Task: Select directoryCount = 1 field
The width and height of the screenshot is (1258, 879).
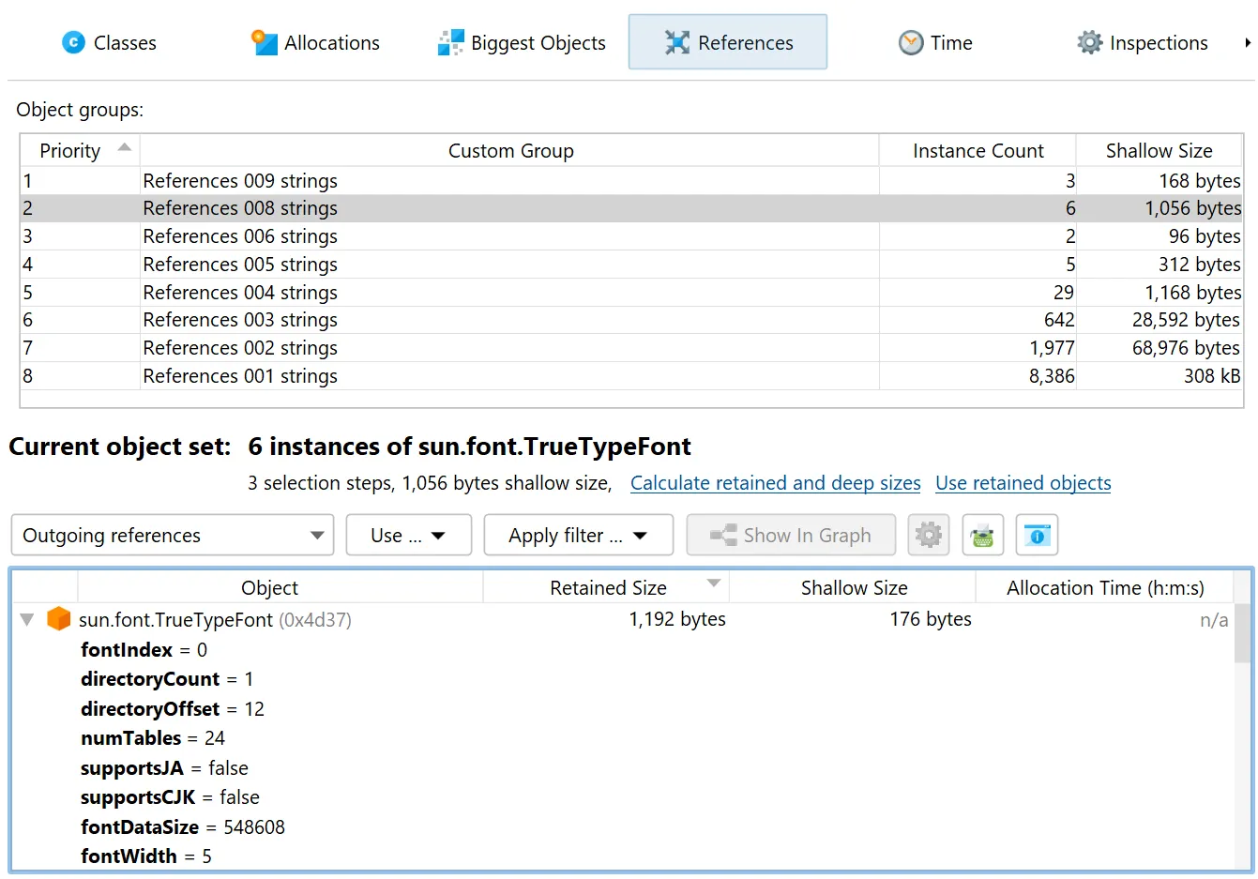Action: pos(167,679)
